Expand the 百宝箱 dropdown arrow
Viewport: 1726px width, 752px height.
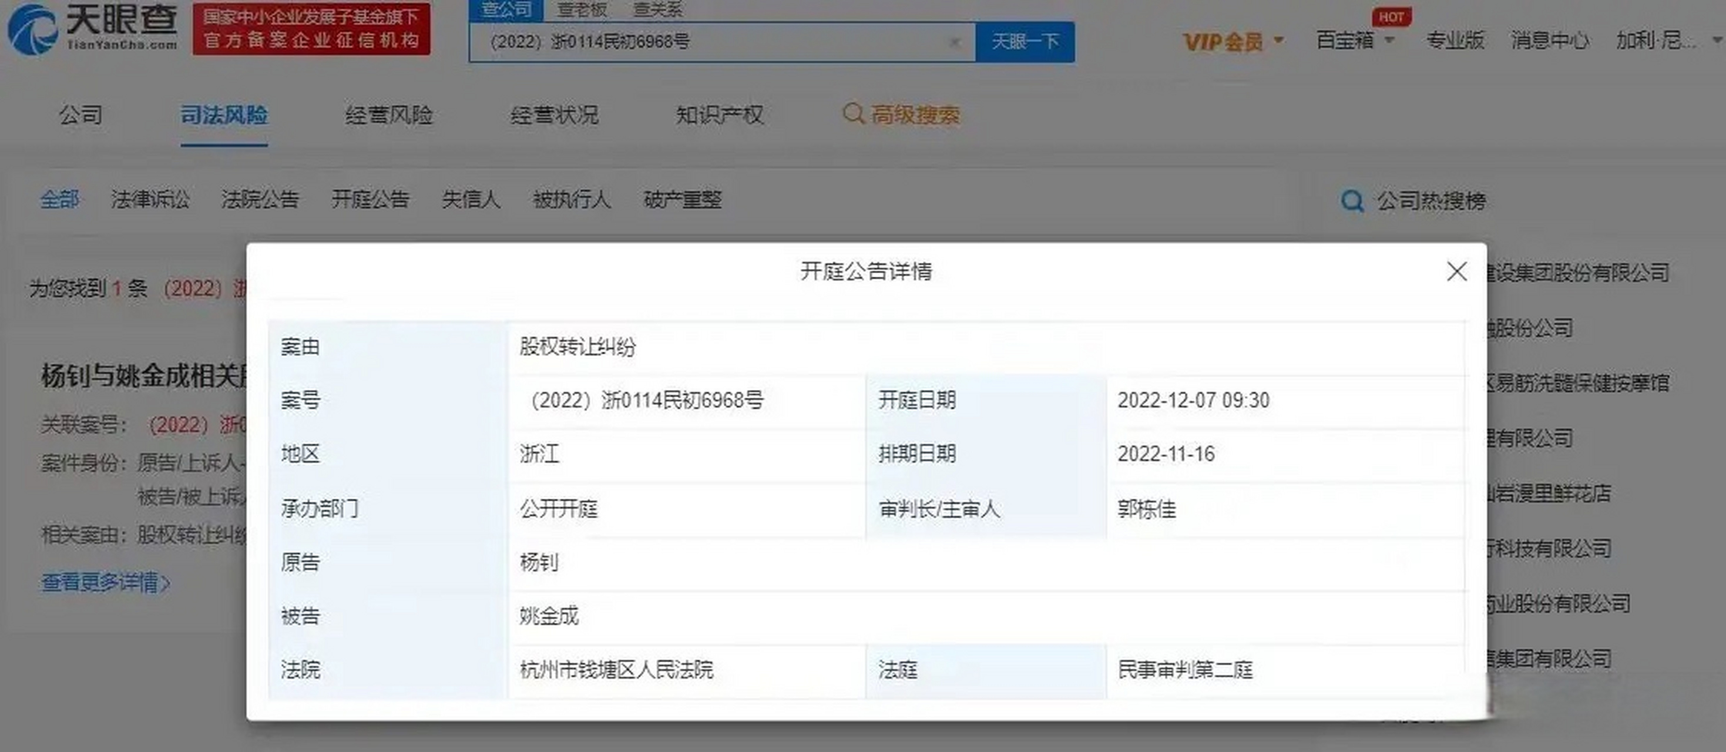click(1389, 41)
